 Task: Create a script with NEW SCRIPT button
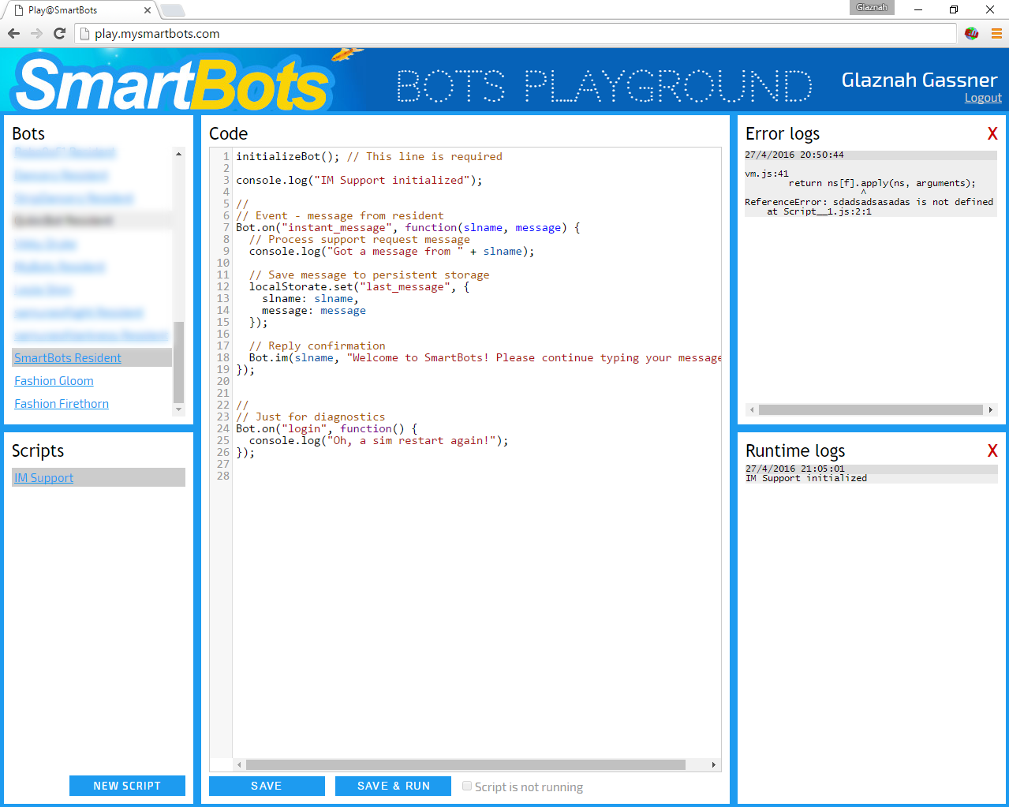127,786
